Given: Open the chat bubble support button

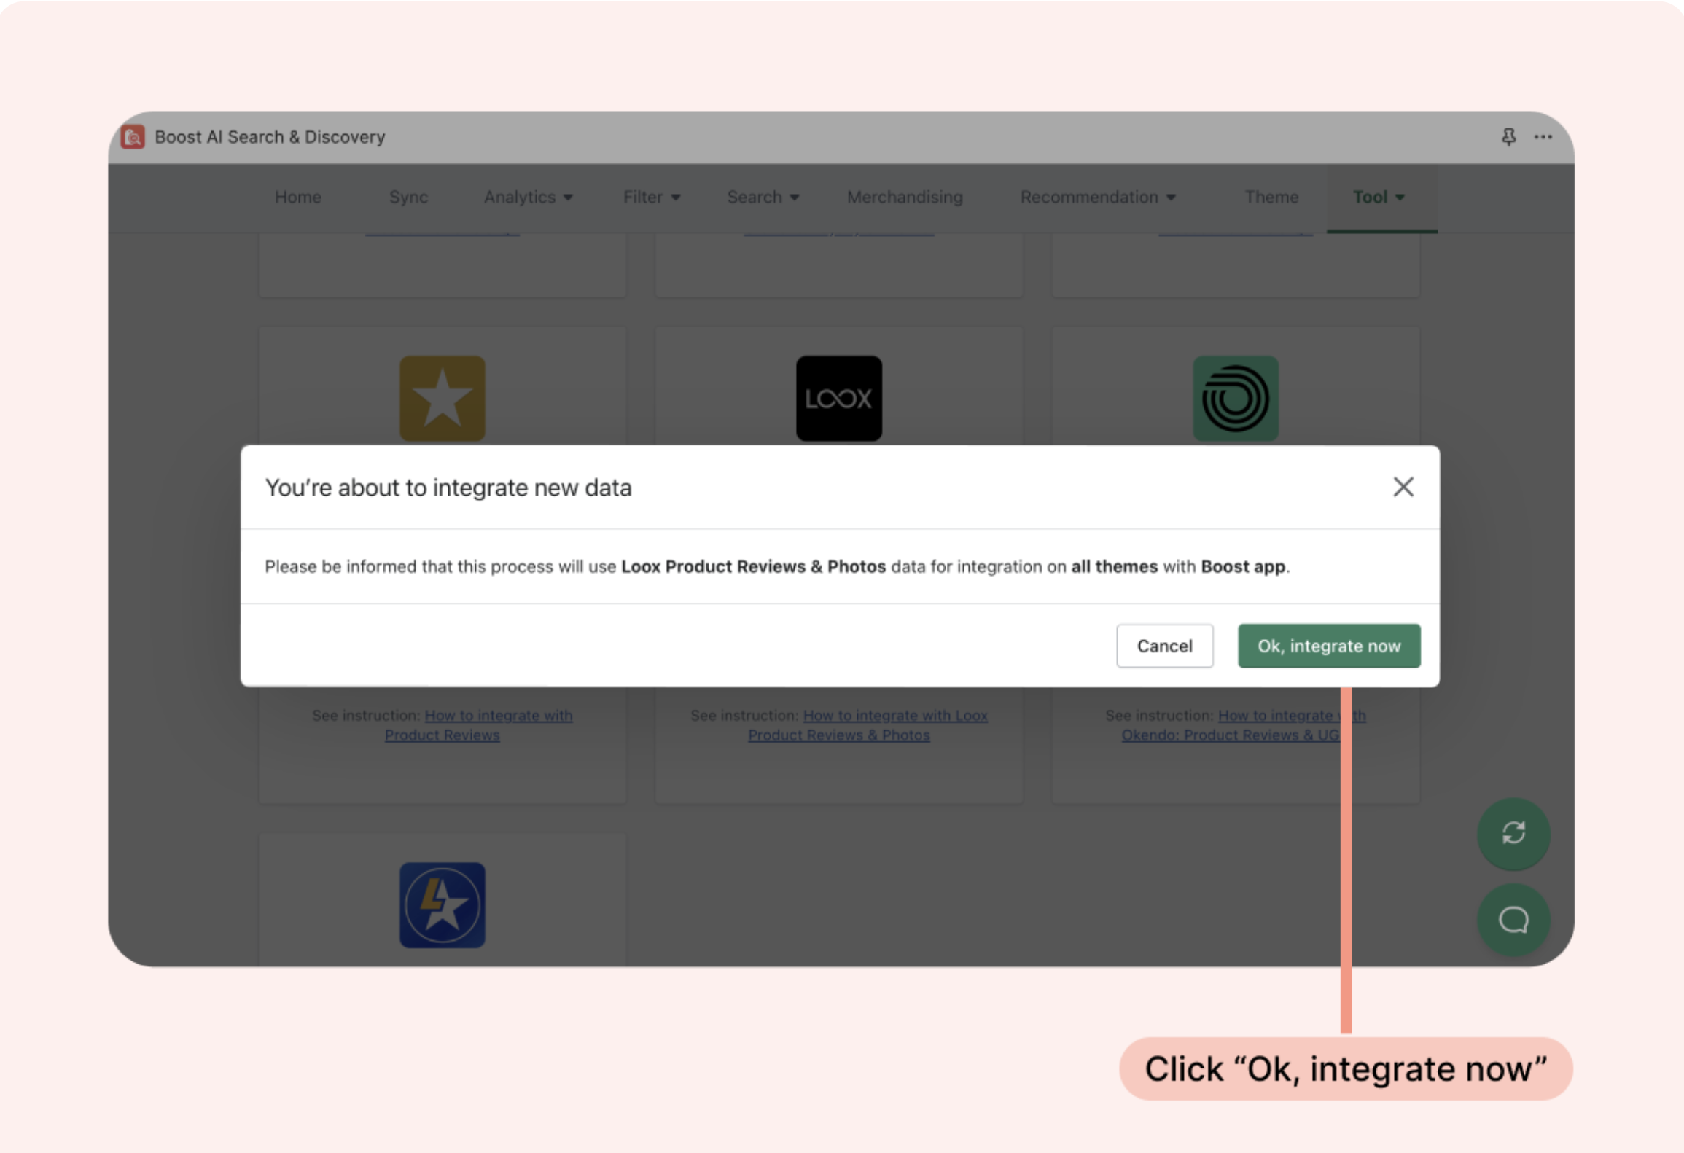Looking at the screenshot, I should (x=1513, y=920).
